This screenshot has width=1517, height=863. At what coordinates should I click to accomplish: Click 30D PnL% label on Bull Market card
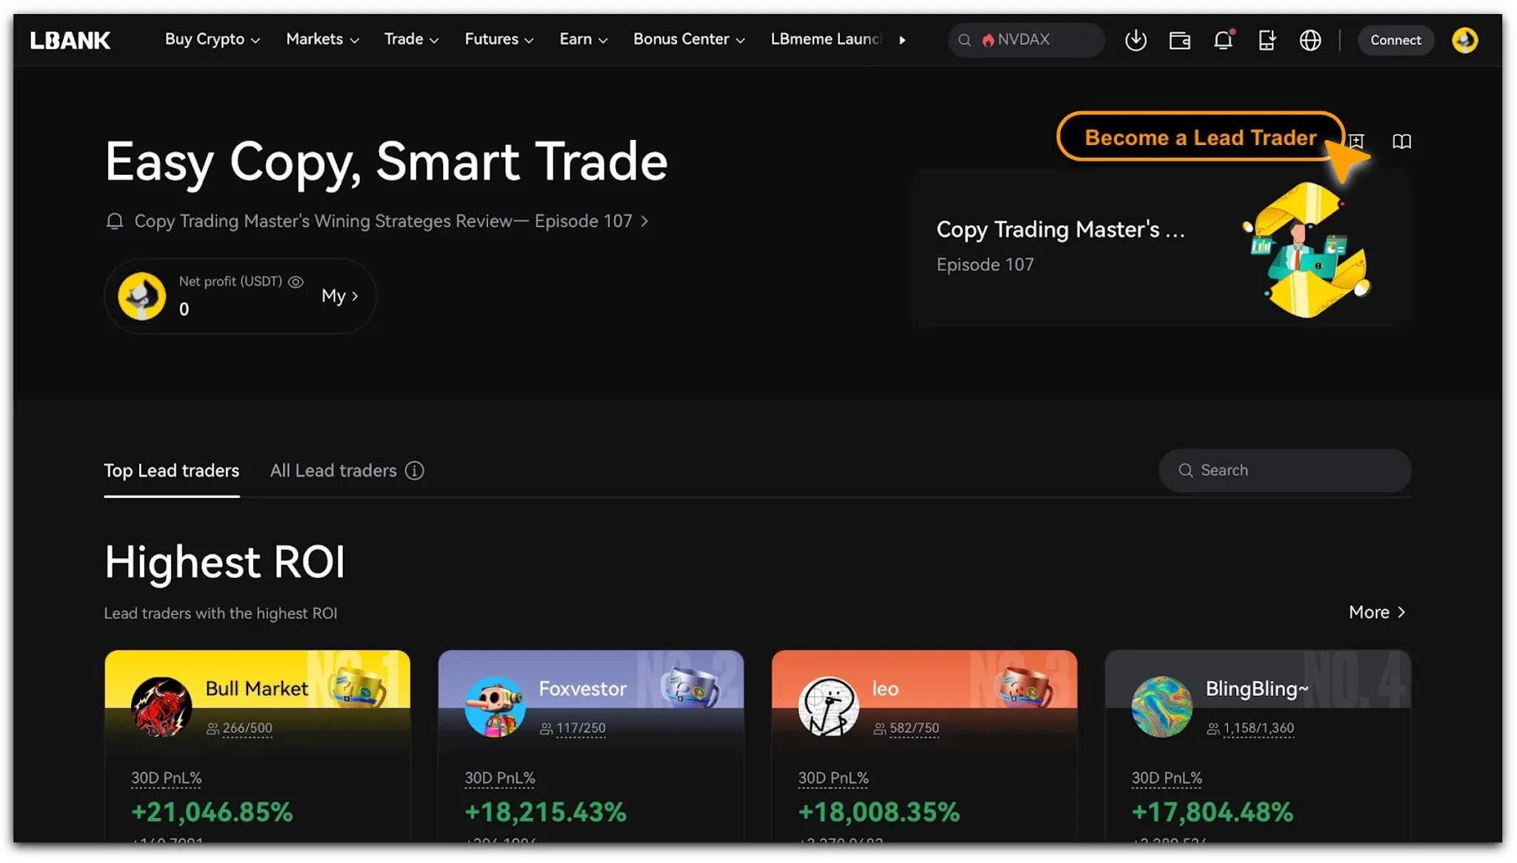(166, 779)
